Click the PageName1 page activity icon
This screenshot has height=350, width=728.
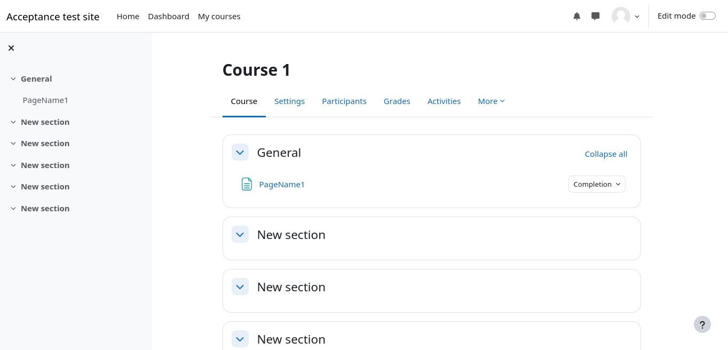pos(247,184)
